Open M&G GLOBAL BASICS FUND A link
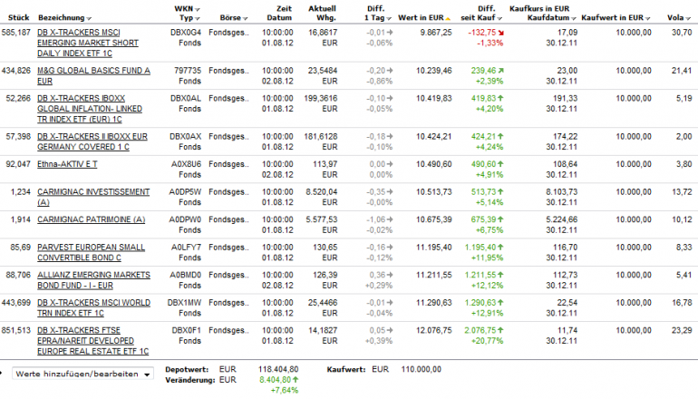 93,75
